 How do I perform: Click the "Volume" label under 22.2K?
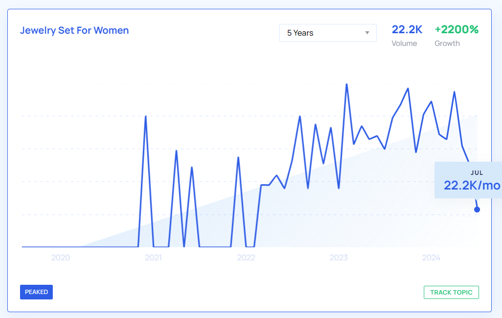(404, 43)
